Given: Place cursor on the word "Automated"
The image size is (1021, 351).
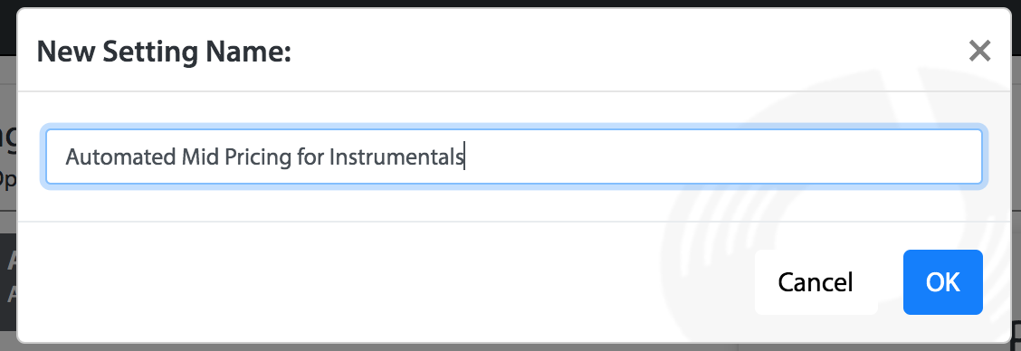Looking at the screenshot, I should pyautogui.click(x=121, y=157).
